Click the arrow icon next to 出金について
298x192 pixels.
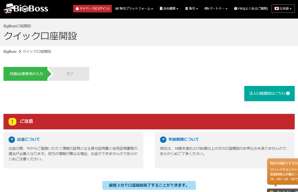coord(12,139)
